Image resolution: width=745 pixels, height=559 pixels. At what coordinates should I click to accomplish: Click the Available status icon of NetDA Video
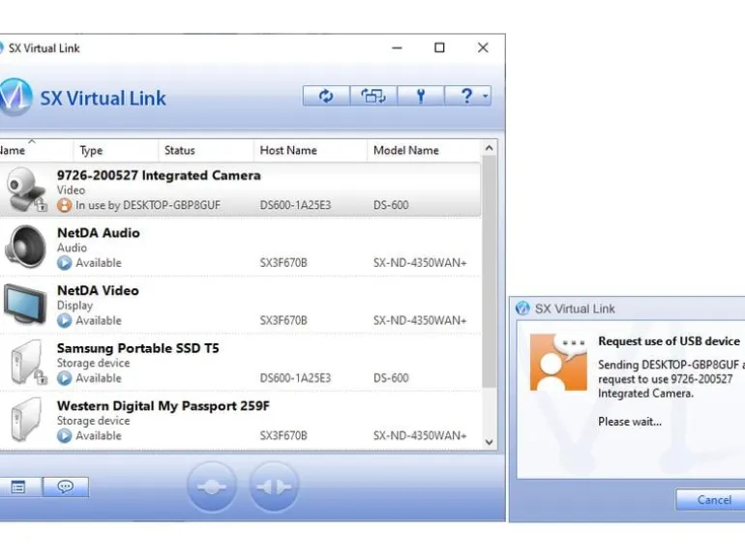pyautogui.click(x=64, y=320)
